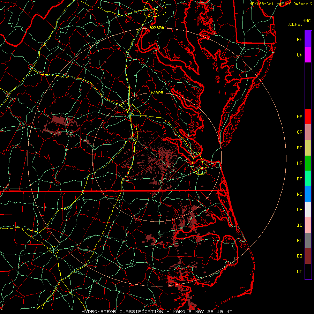314x314 pixels.
Task: Click the UK magenta legend swatch
Action: tap(308, 55)
